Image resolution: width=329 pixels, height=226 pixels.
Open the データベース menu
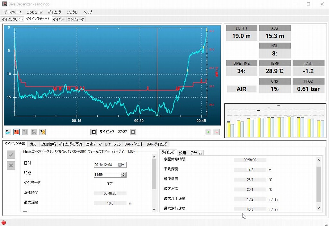point(13,12)
